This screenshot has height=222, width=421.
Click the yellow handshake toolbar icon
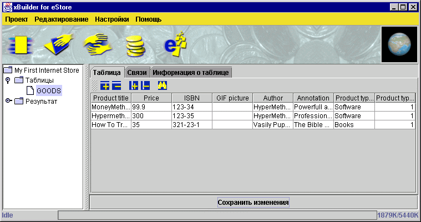point(98,44)
